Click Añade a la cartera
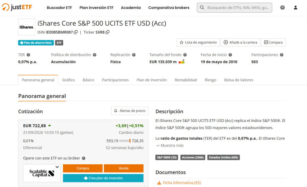Image resolution: width=307 pixels, height=187 pixels. click(240, 42)
